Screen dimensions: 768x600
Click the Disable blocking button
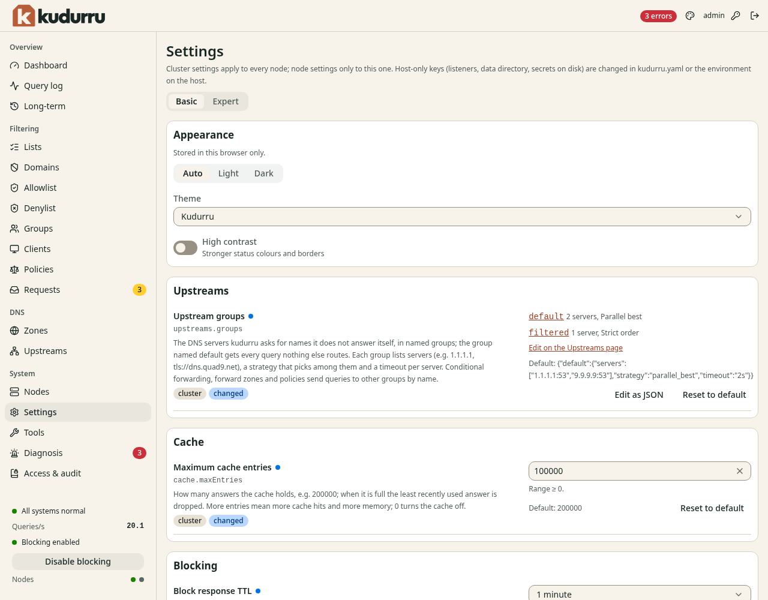click(x=78, y=562)
